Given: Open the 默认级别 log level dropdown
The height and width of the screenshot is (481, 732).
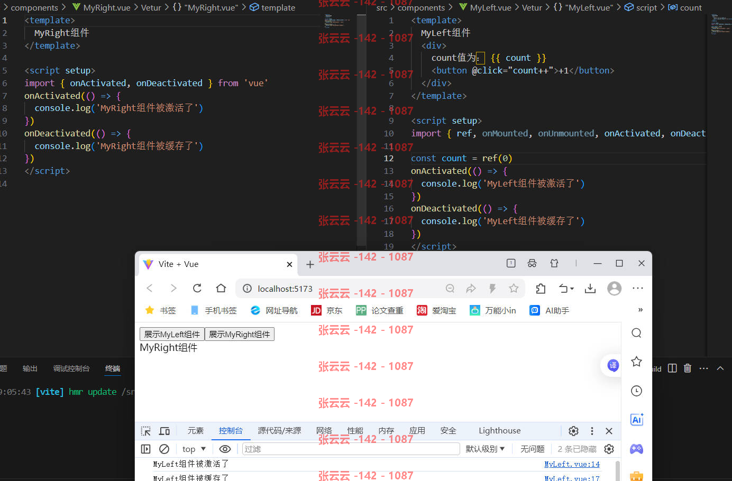Looking at the screenshot, I should tap(485, 449).
